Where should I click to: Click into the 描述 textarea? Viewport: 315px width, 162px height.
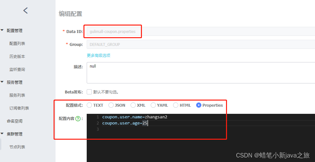click(201, 73)
